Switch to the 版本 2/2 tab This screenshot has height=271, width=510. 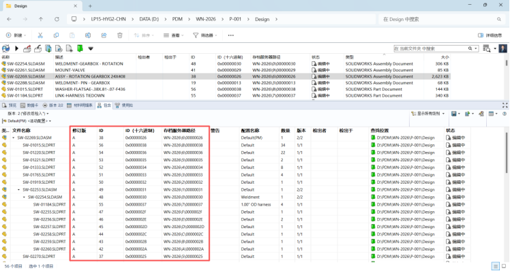52,106
